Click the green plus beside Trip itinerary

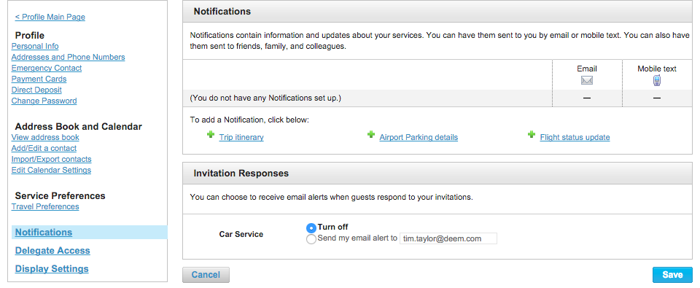click(211, 134)
